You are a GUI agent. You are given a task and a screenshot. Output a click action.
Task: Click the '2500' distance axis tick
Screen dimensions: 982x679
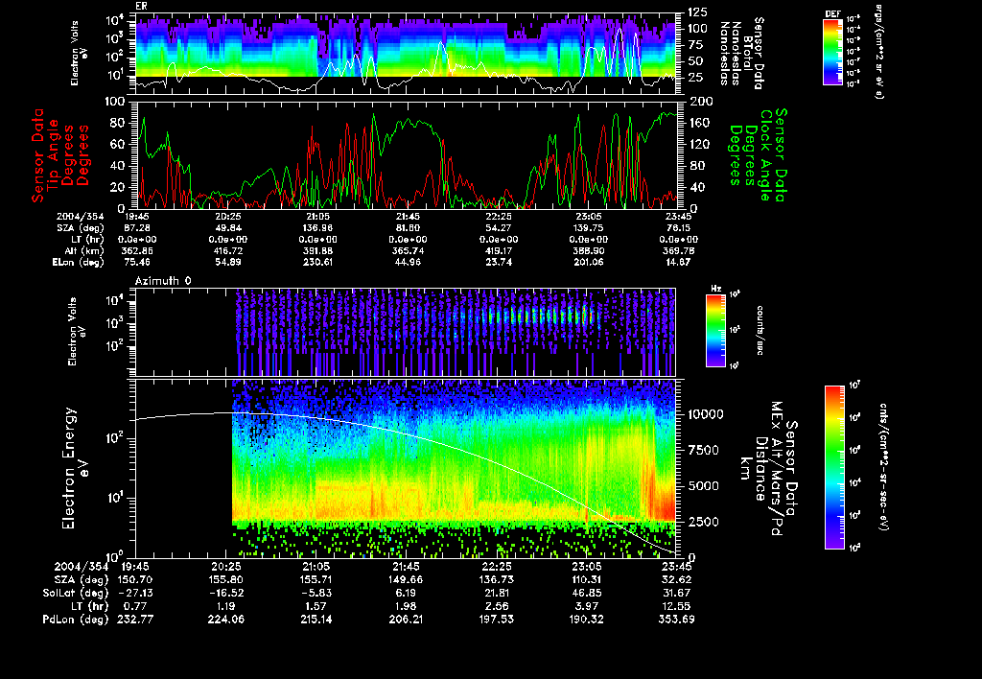click(703, 522)
